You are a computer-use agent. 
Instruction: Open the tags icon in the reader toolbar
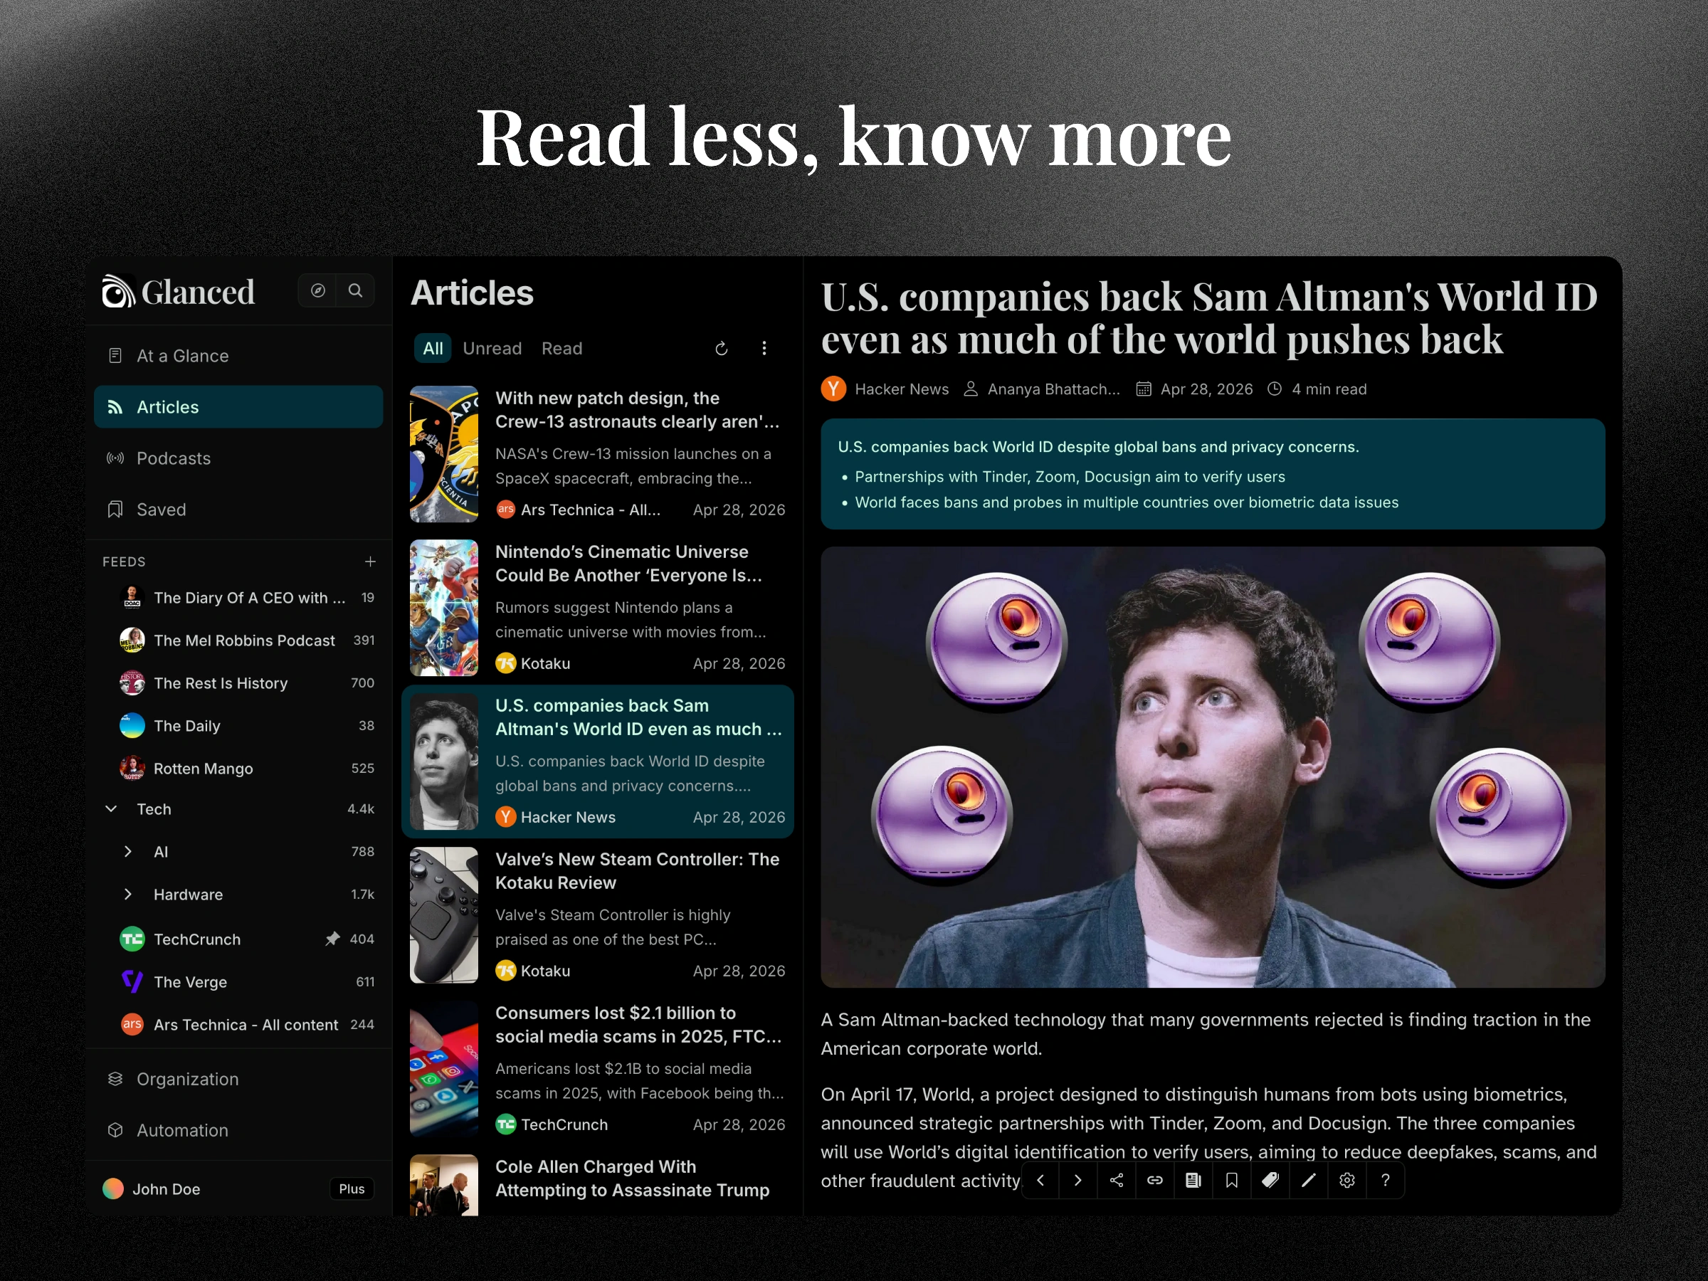pos(1270,1180)
